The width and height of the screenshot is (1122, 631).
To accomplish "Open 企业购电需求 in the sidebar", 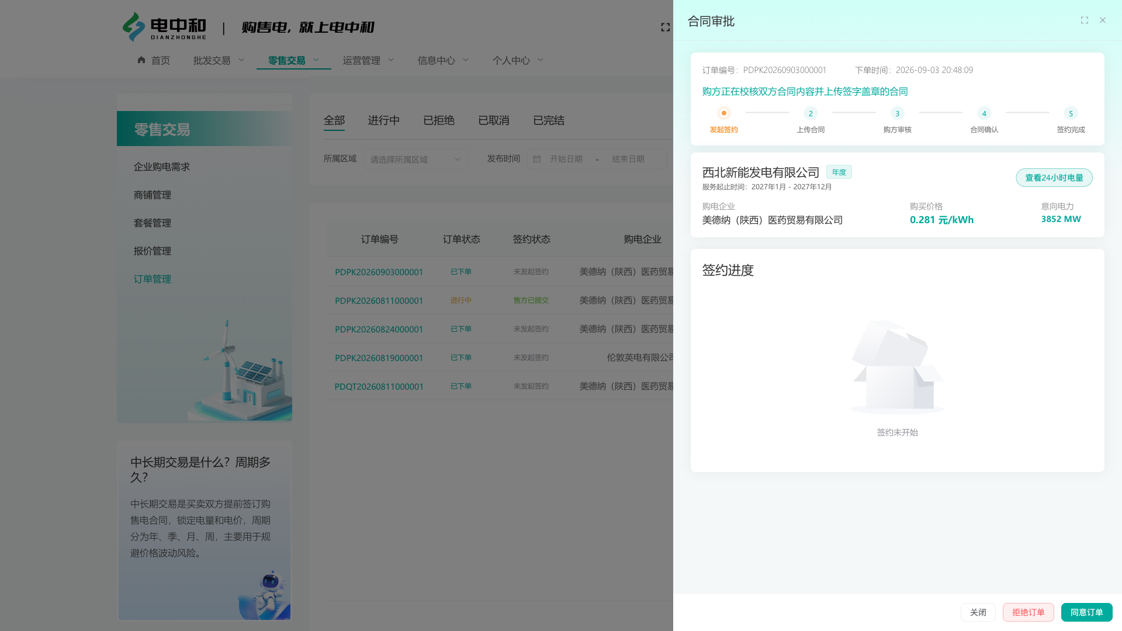I will coord(162,167).
